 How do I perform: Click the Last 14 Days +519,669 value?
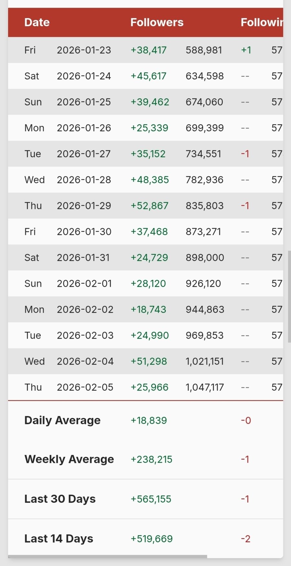pyautogui.click(x=152, y=539)
